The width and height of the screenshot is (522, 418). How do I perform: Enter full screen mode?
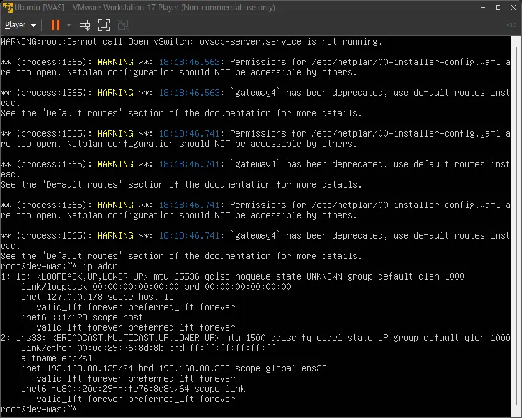click(104, 25)
